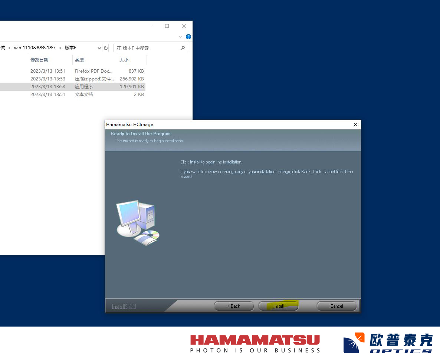Go back with the Back button
This screenshot has width=440, height=364.
point(234,306)
